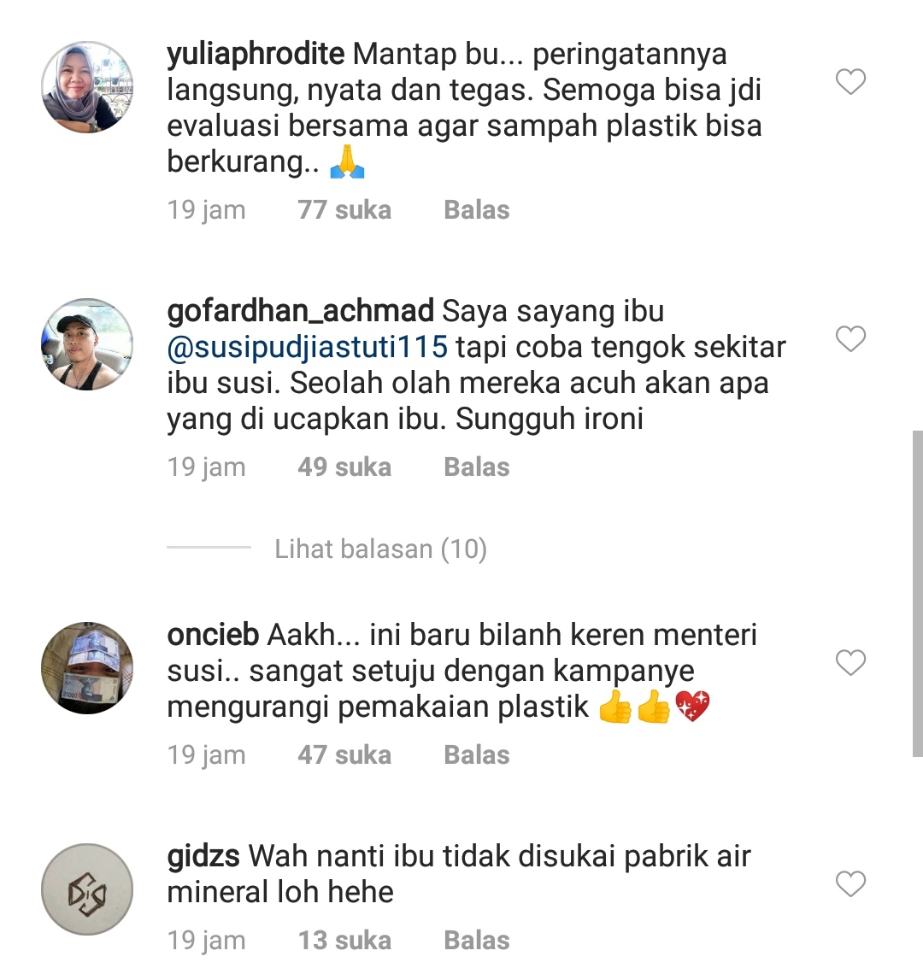Click the comments scrollbar thumb
This screenshot has width=923, height=974.
[917, 593]
